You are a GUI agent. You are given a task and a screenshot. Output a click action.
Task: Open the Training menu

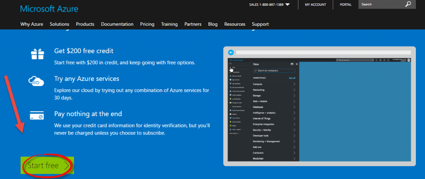pos(169,24)
